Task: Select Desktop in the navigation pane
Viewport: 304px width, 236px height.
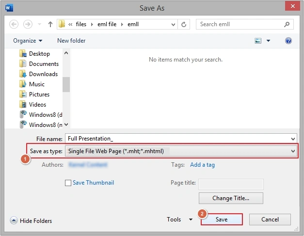Action: pos(39,54)
